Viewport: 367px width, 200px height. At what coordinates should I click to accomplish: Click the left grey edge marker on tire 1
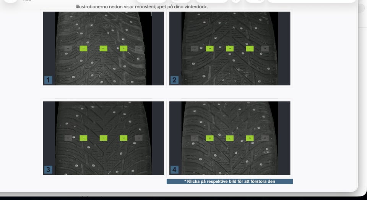[68, 48]
